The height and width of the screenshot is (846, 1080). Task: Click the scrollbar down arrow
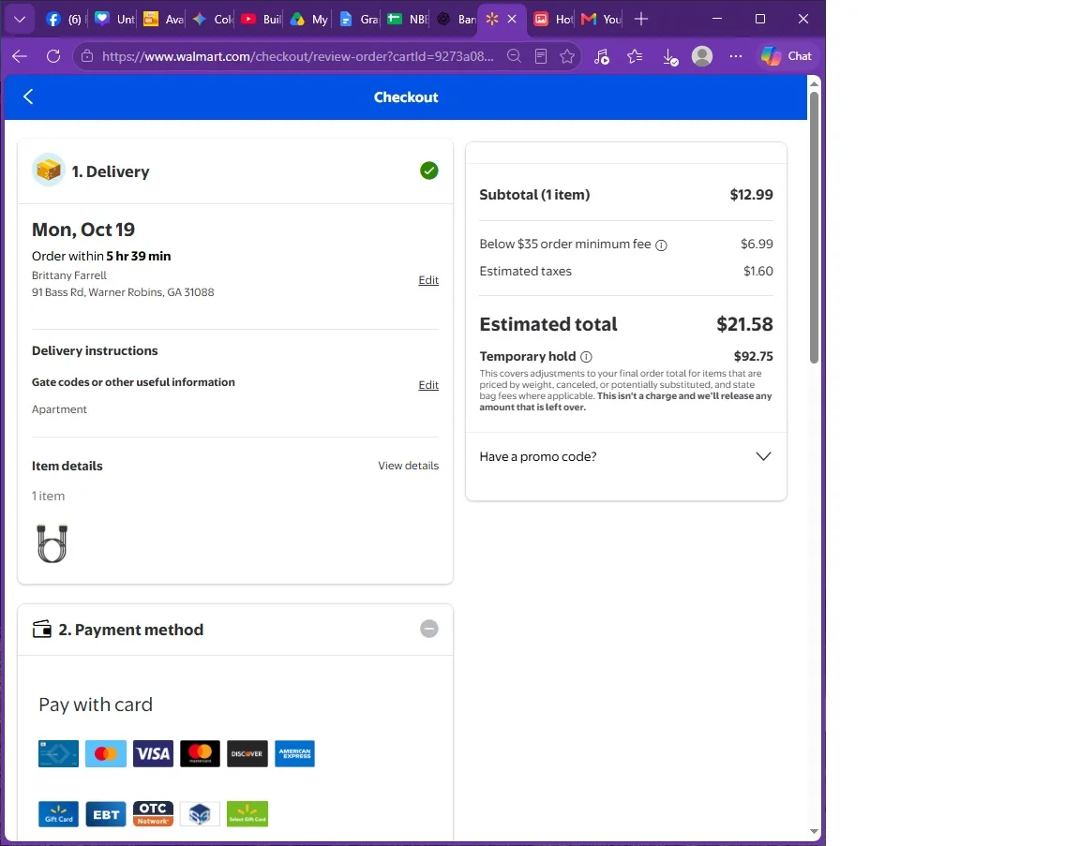click(x=814, y=832)
